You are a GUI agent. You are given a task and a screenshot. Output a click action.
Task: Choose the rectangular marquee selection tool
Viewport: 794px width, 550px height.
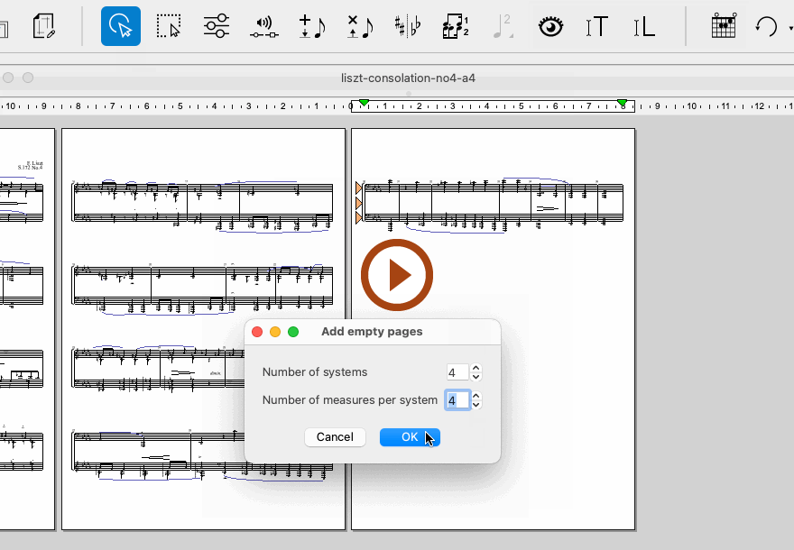pos(169,26)
